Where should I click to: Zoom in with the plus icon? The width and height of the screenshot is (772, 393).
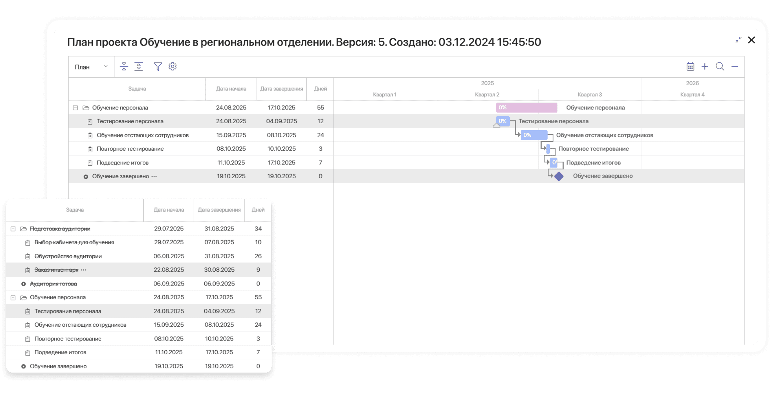coord(705,66)
